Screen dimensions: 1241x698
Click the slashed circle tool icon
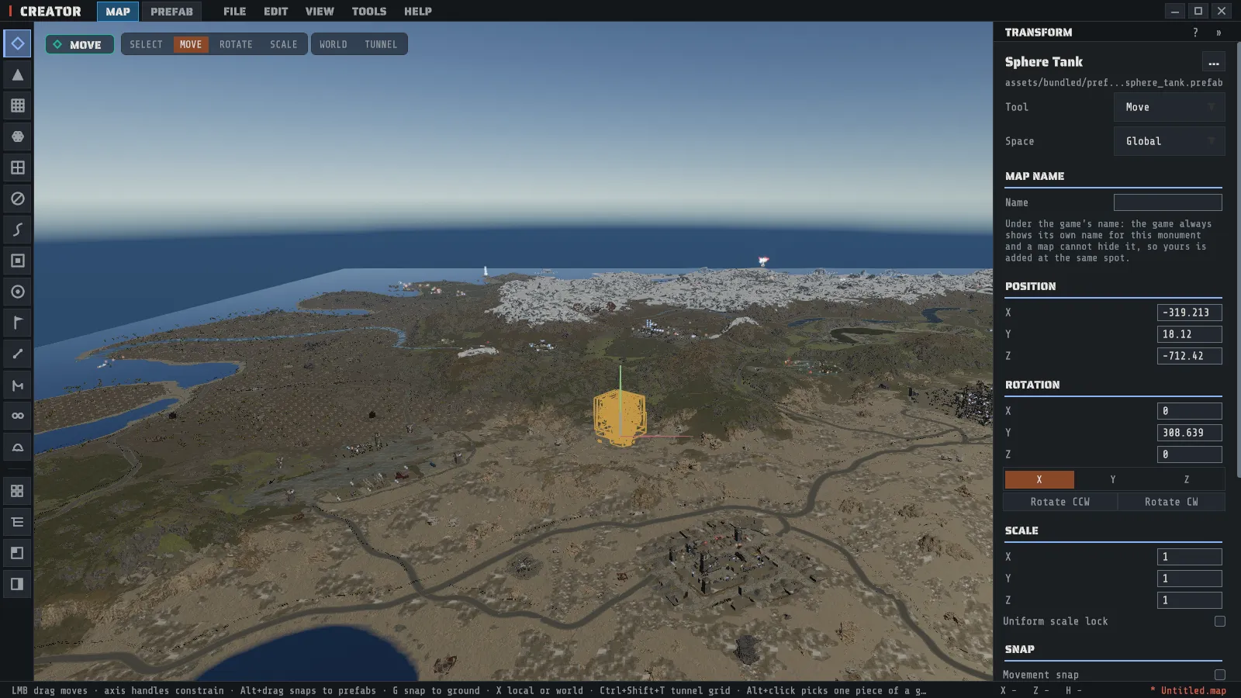pyautogui.click(x=17, y=199)
